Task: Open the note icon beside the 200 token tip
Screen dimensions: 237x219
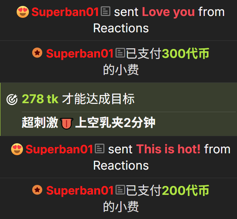Action: [120, 190]
